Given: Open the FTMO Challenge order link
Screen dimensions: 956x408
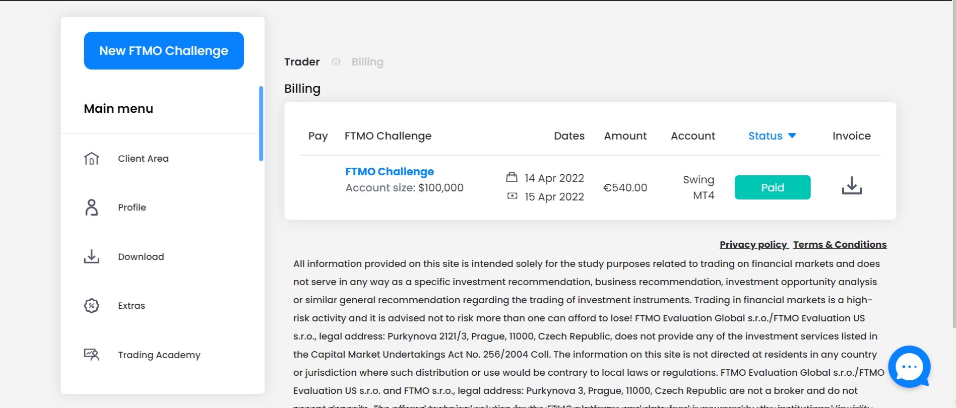Looking at the screenshot, I should tap(389, 172).
